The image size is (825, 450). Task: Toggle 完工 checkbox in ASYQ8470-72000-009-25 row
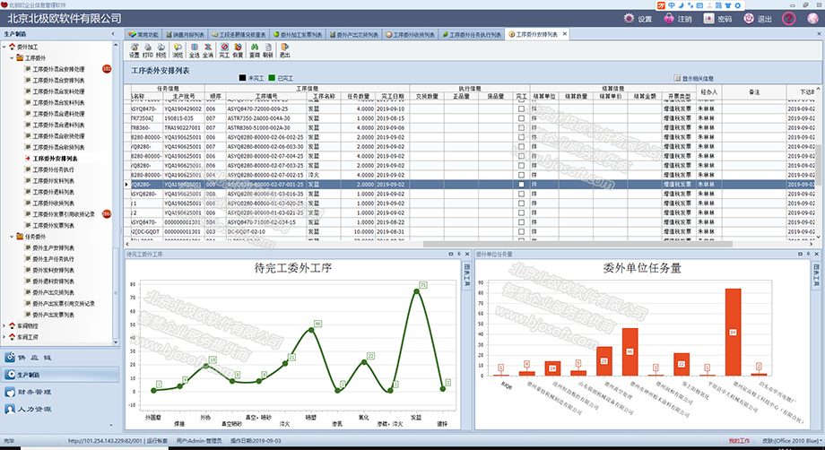[x=521, y=108]
